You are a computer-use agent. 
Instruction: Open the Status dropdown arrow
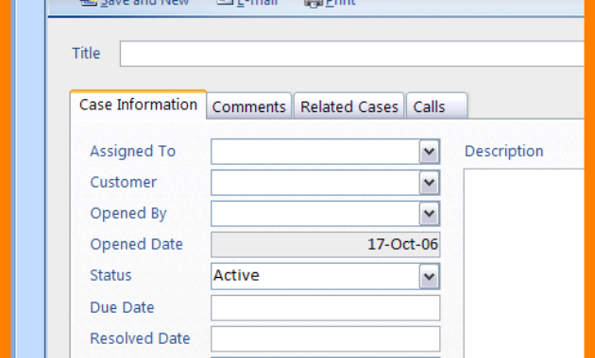tap(429, 276)
